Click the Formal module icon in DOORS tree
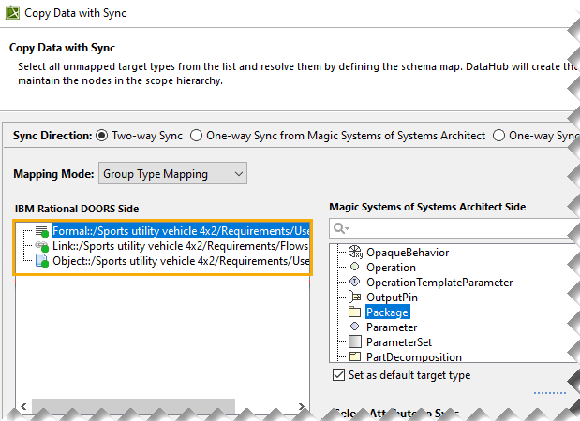The width and height of the screenshot is (580, 421). pyautogui.click(x=42, y=230)
